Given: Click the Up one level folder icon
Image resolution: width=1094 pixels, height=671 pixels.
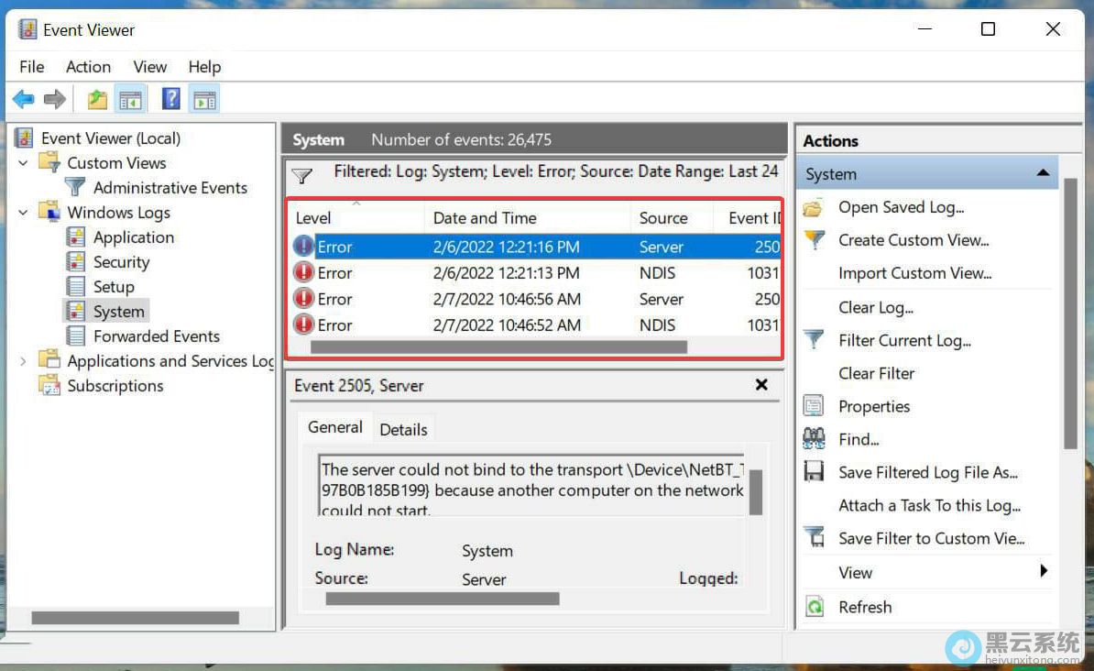Looking at the screenshot, I should pyautogui.click(x=97, y=99).
